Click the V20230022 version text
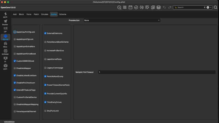Screen dimensions: 219x123 coord(9,122)
